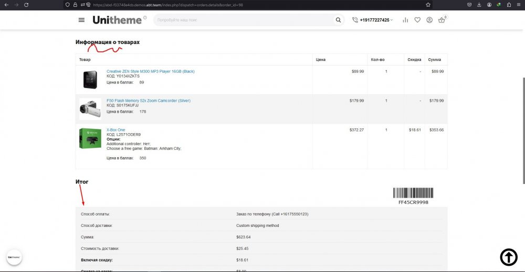The height and width of the screenshot is (272, 525).
Task: Open the store user account icon
Action: (x=429, y=20)
